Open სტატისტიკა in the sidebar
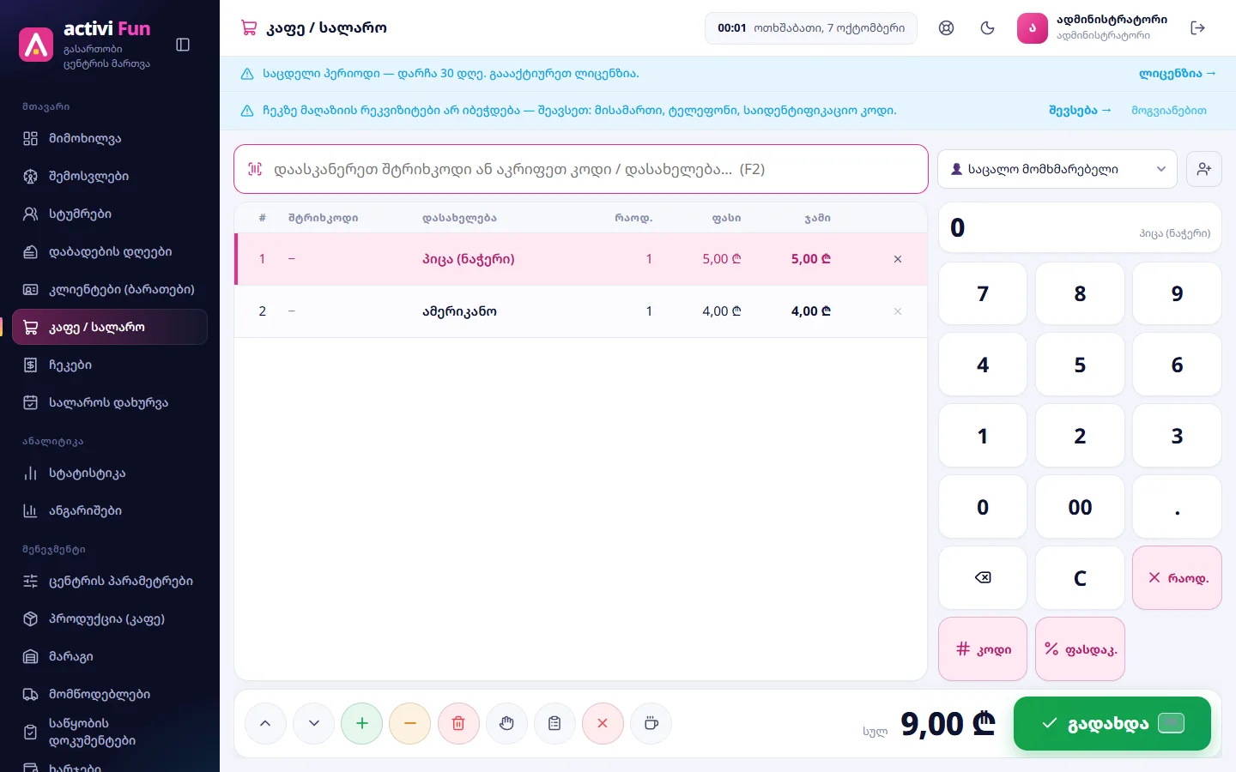The image size is (1236, 772). point(110,473)
